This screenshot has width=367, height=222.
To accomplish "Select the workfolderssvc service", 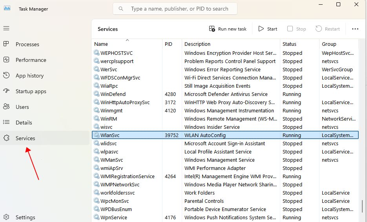I will (225, 193).
